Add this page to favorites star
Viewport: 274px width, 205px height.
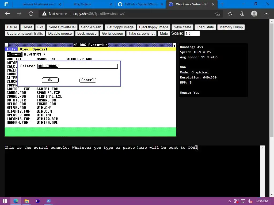(217, 14)
